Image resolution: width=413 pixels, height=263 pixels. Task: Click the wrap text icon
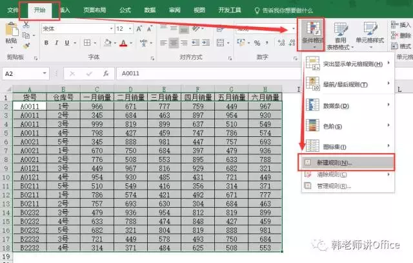(x=220, y=28)
